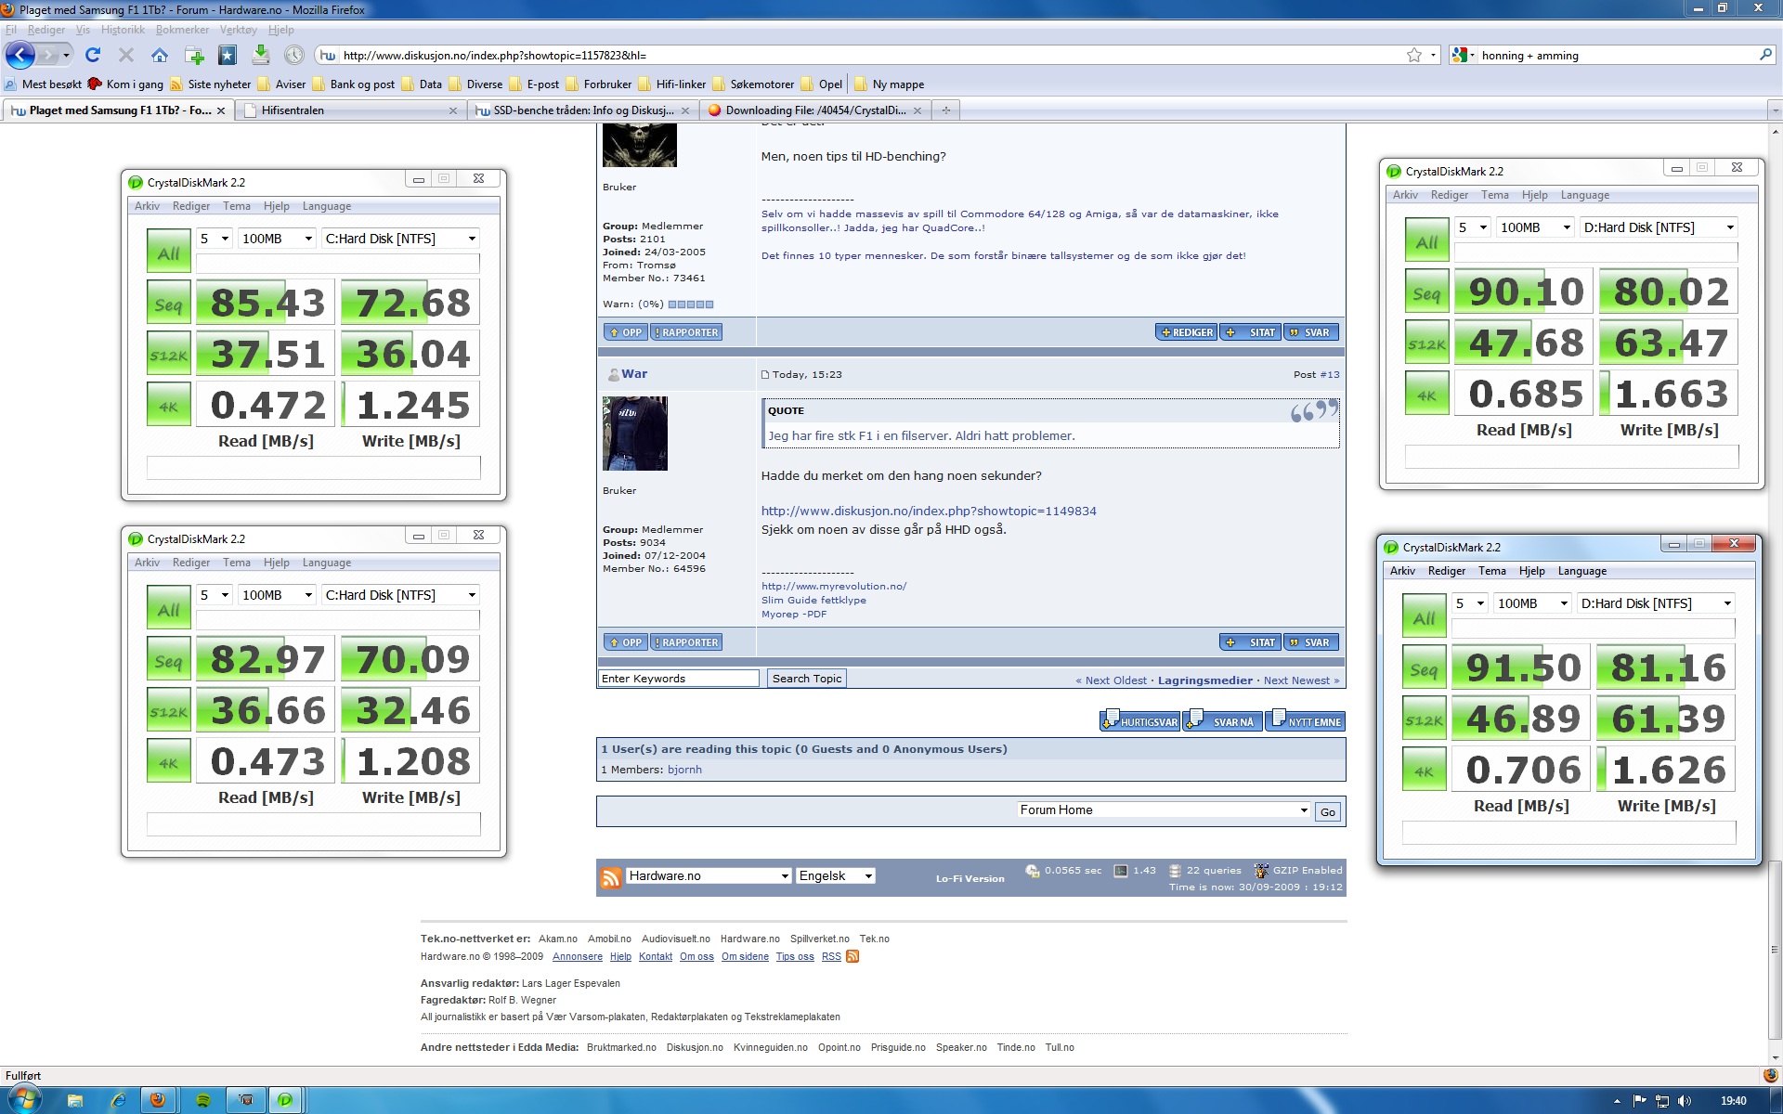Open new tab via folder-plus toolbar icon
1783x1114 pixels.
coord(194,56)
